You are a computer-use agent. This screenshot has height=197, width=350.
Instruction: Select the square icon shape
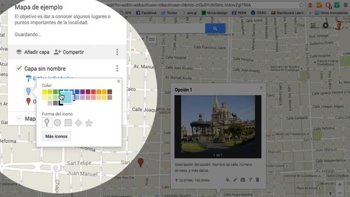pos(68,123)
